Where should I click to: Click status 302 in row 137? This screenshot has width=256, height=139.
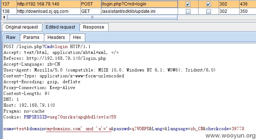(229, 4)
